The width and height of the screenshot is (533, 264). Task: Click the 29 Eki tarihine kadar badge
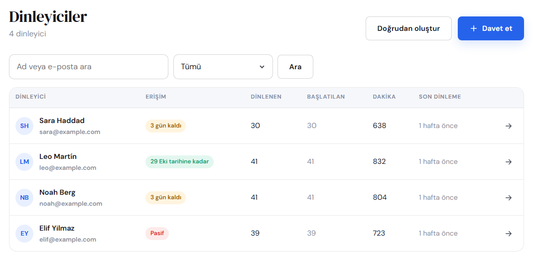(179, 162)
